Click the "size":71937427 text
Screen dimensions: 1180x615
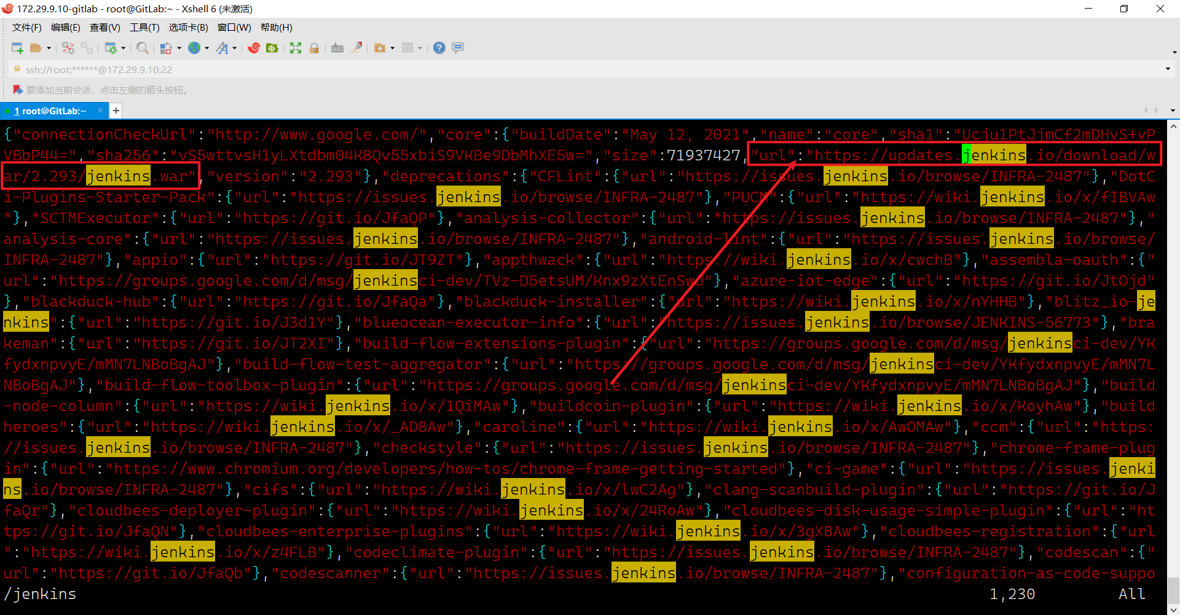(x=672, y=155)
